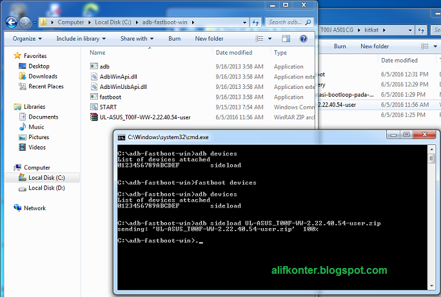The image size is (441, 297).
Task: Click the Forward navigation arrow in Explorer
Action: pyautogui.click(x=25, y=23)
